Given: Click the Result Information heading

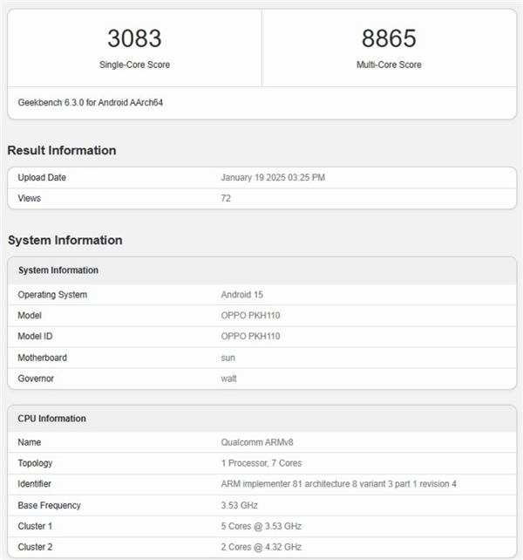Looking at the screenshot, I should tap(62, 150).
